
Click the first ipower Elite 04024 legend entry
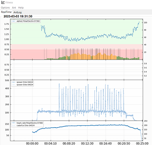22,82
